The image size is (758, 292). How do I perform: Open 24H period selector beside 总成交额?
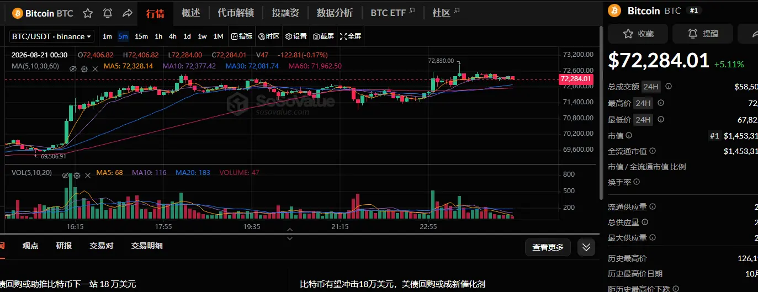coord(651,87)
